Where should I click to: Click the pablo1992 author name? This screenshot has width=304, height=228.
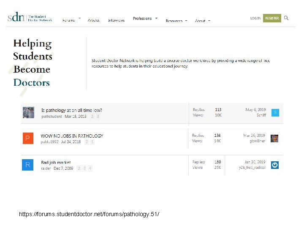[49, 142]
